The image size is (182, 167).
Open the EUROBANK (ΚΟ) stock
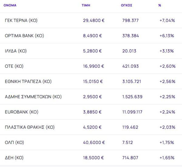coord(22,112)
